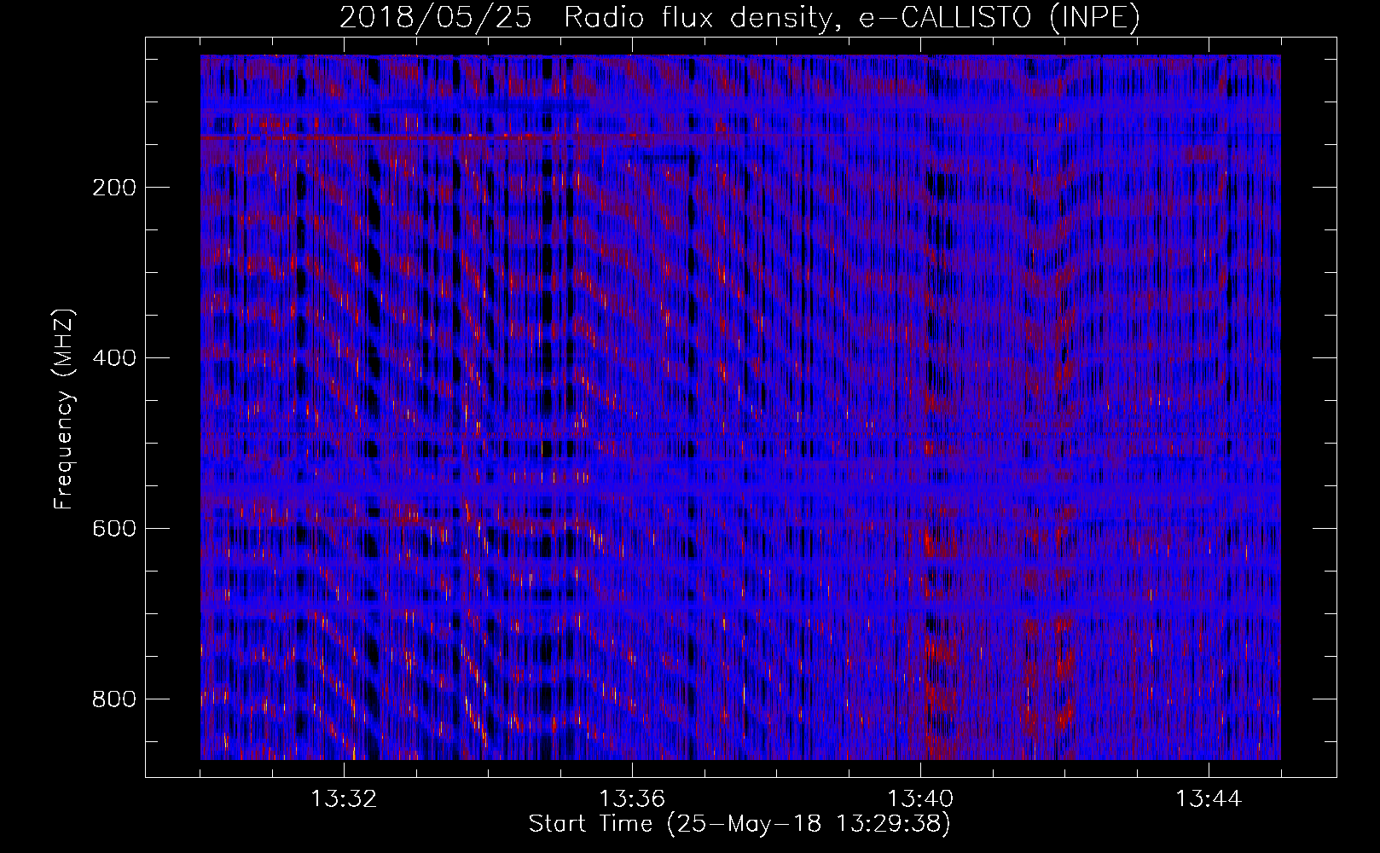Click the 400 frequency tick label
This screenshot has height=853, width=1380.
click(113, 358)
